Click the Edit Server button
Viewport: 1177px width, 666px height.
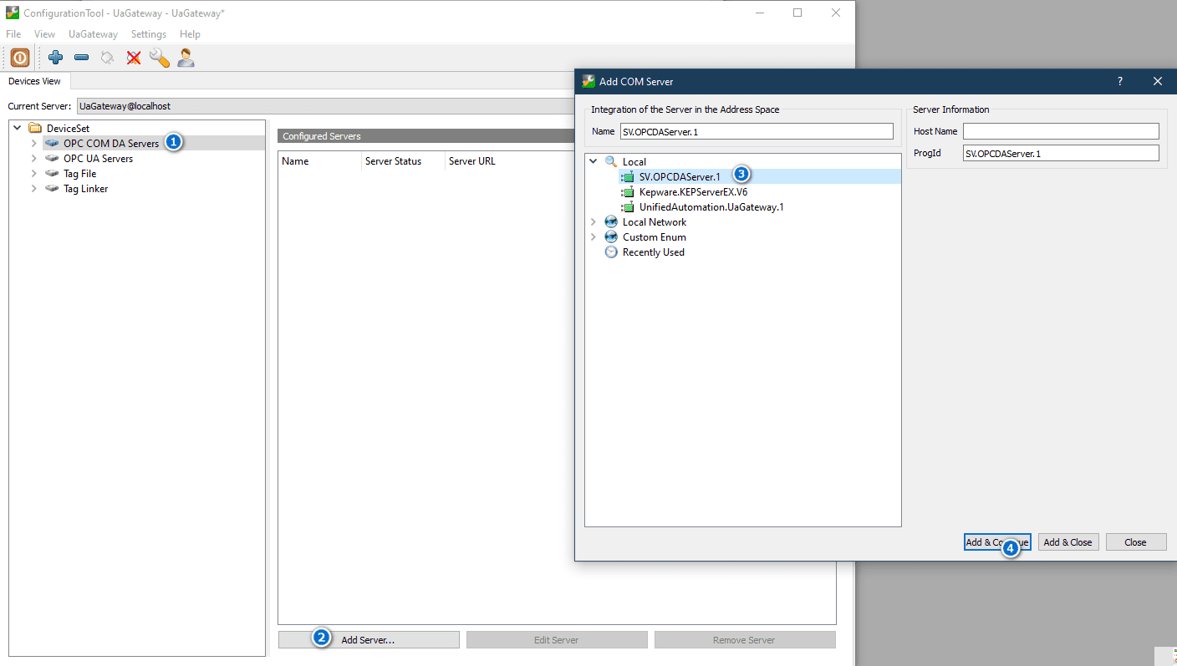[x=557, y=640]
